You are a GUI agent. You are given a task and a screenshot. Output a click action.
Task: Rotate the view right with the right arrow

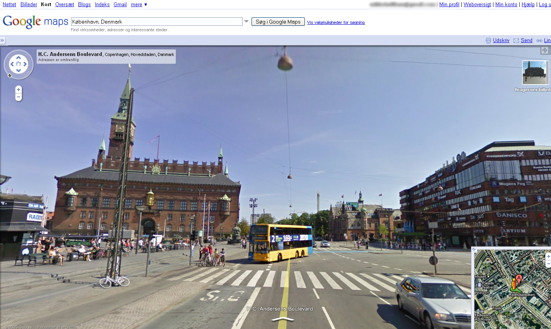[26, 64]
